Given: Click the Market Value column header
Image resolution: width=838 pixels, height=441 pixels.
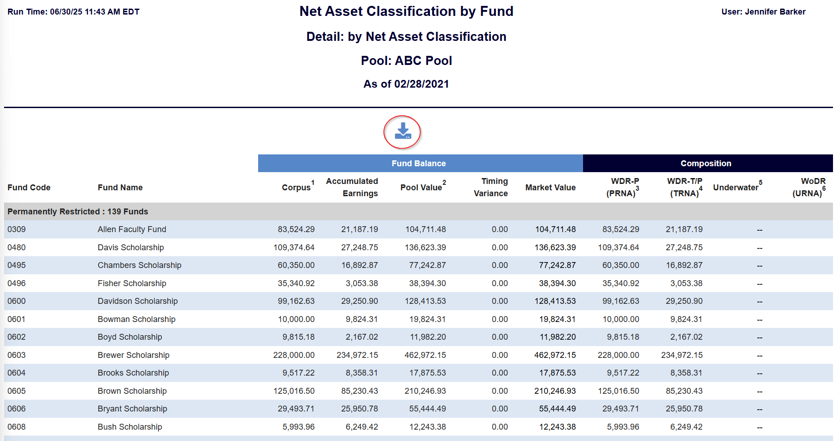Looking at the screenshot, I should coord(550,188).
